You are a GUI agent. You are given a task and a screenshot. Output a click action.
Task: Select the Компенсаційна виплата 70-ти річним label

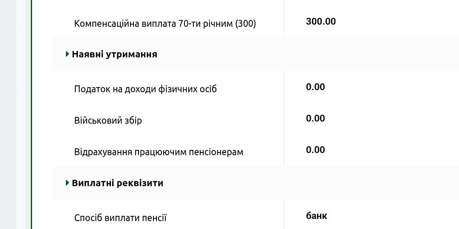tap(165, 24)
